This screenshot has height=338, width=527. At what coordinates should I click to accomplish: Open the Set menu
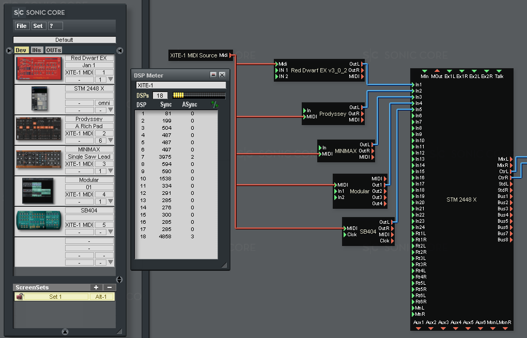[x=38, y=26]
